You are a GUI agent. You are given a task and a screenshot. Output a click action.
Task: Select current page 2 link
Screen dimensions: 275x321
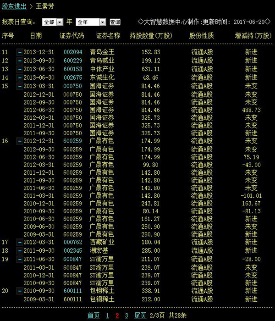pos(117,315)
